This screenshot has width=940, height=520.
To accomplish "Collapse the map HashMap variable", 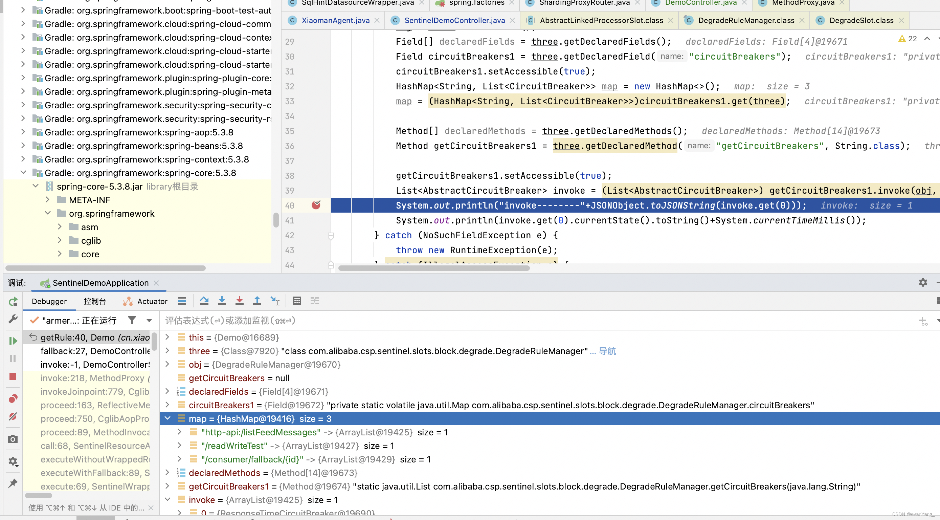I will point(167,418).
